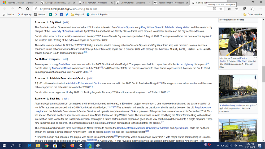This screenshot has height=149, width=265.
Task: Close the KTM Komuter tab
Action: click(112, 3)
